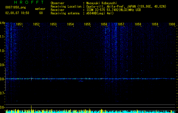The width and height of the screenshot is (178, 113).
Task: Select the meteor label
Action: tap(40, 9)
